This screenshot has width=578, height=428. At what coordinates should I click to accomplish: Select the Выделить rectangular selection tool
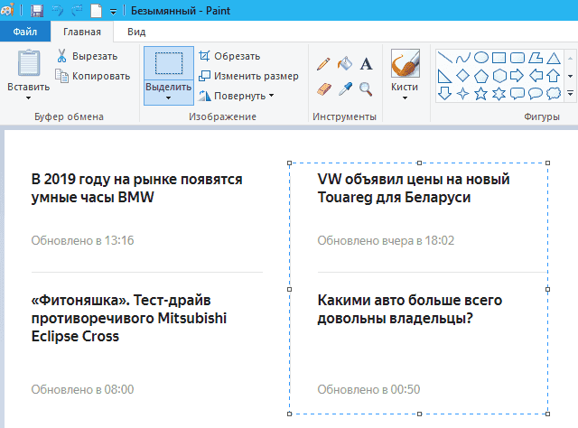coord(169,63)
